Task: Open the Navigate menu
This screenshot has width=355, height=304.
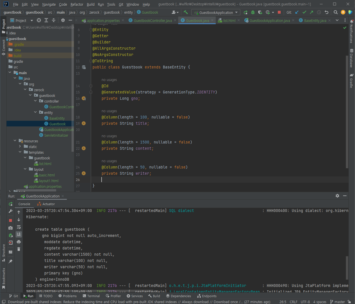Action: click(x=49, y=4)
